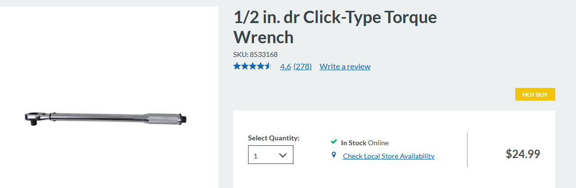576x188 pixels.
Task: Click the 1/2 in. dr Click-Type Torque Wrench title
Action: [x=335, y=27]
